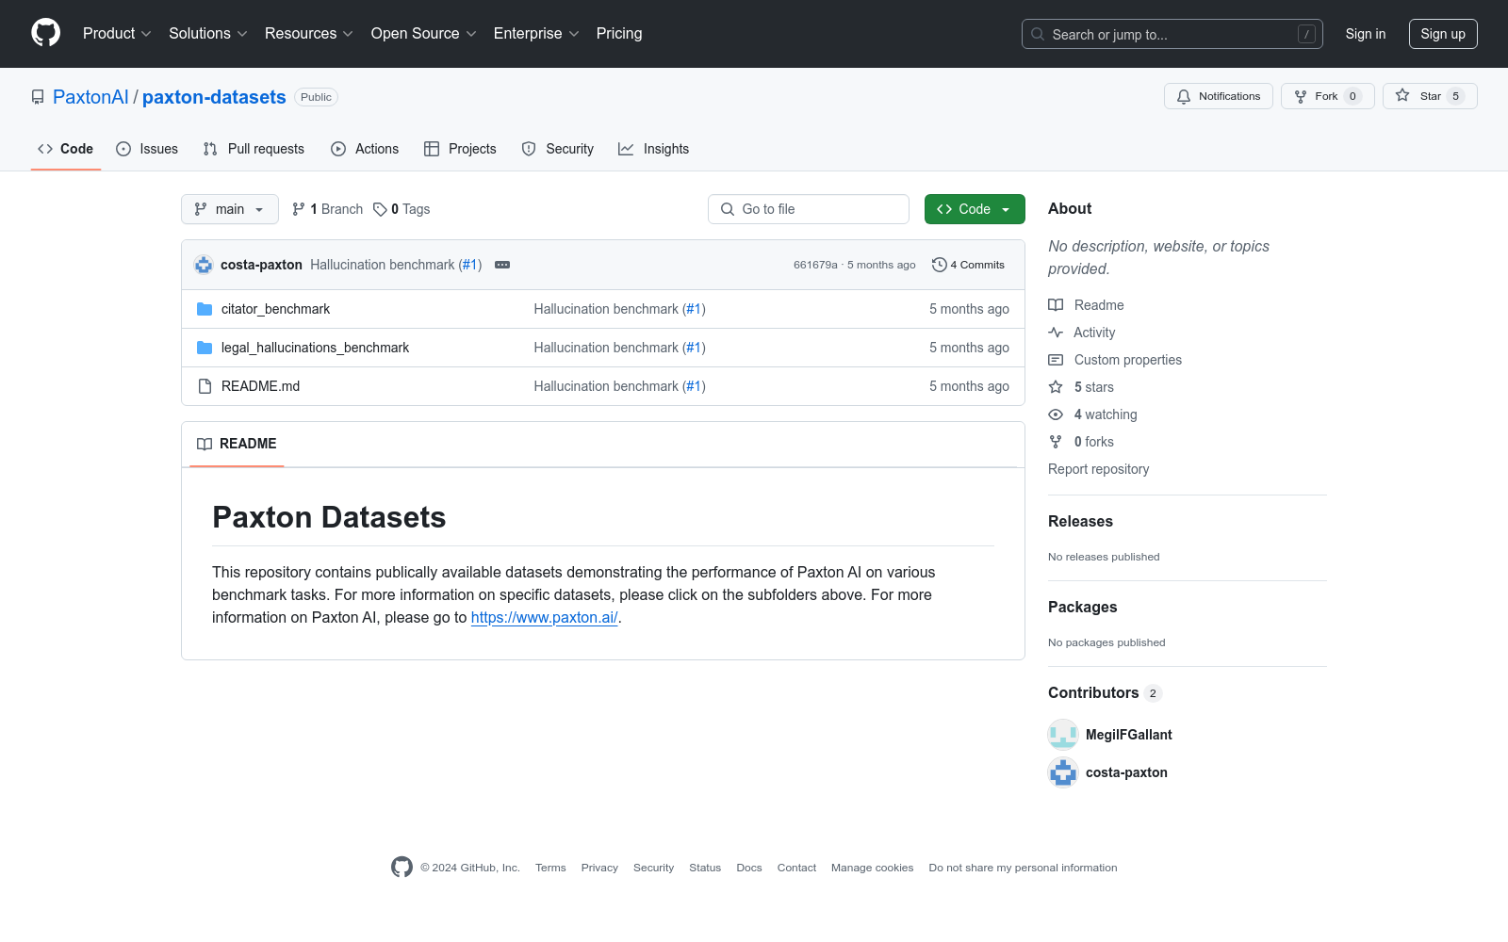The width and height of the screenshot is (1508, 942).
Task: Expand commit message details ellipsis
Action: 502,265
